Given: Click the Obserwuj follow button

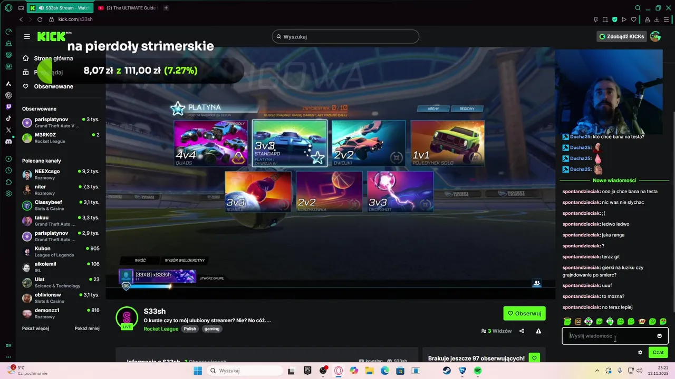Looking at the screenshot, I should point(525,313).
